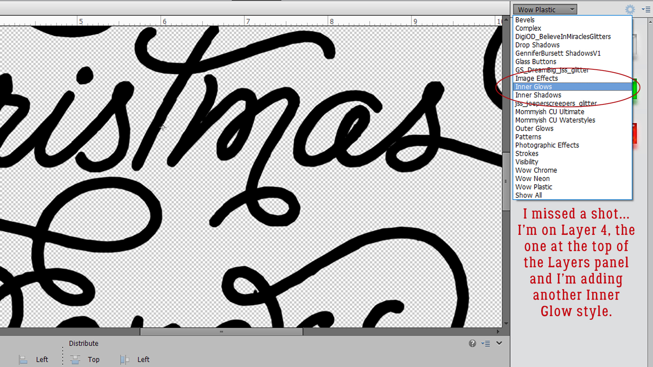Click the distribute Top icon
This screenshot has width=653, height=367.
pos(75,360)
